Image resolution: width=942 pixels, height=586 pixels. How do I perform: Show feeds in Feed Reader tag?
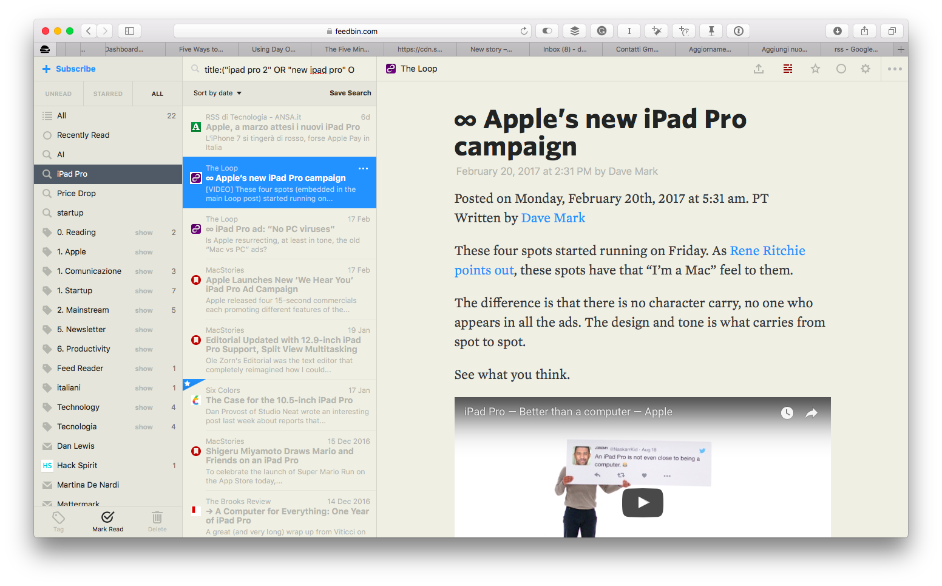(144, 369)
